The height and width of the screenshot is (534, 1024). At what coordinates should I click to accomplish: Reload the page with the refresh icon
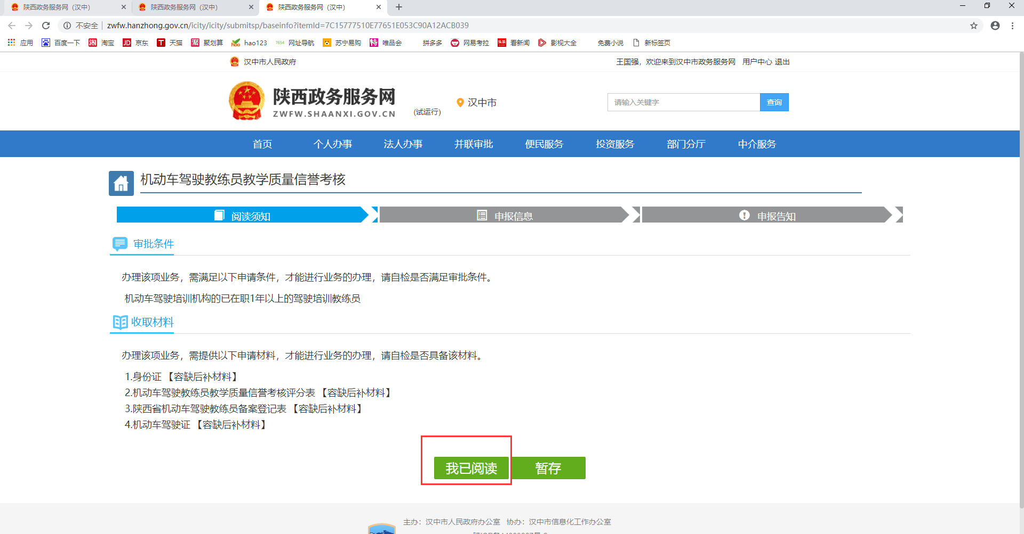point(46,26)
